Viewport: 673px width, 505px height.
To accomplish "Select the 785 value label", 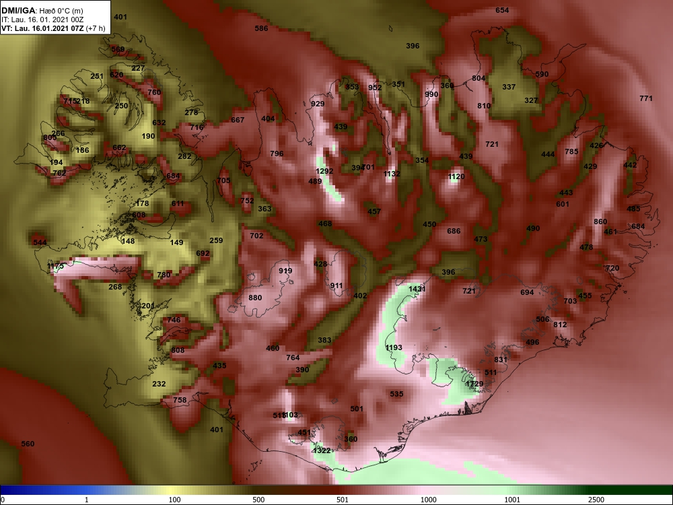I will [571, 151].
